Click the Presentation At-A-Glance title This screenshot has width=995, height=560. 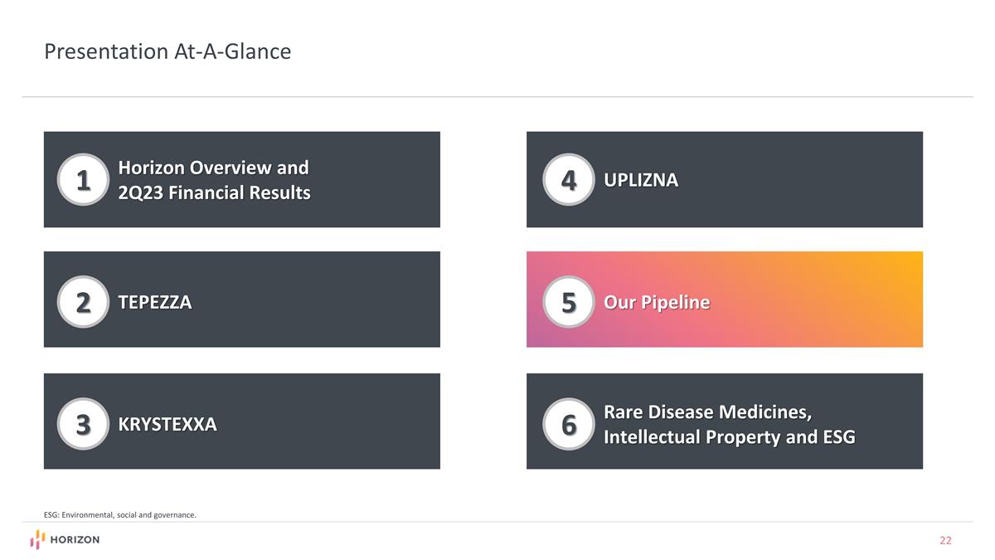click(x=167, y=52)
